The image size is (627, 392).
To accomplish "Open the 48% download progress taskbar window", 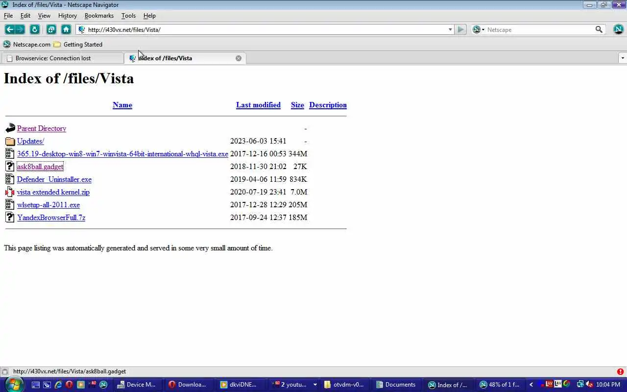I will (x=500, y=385).
